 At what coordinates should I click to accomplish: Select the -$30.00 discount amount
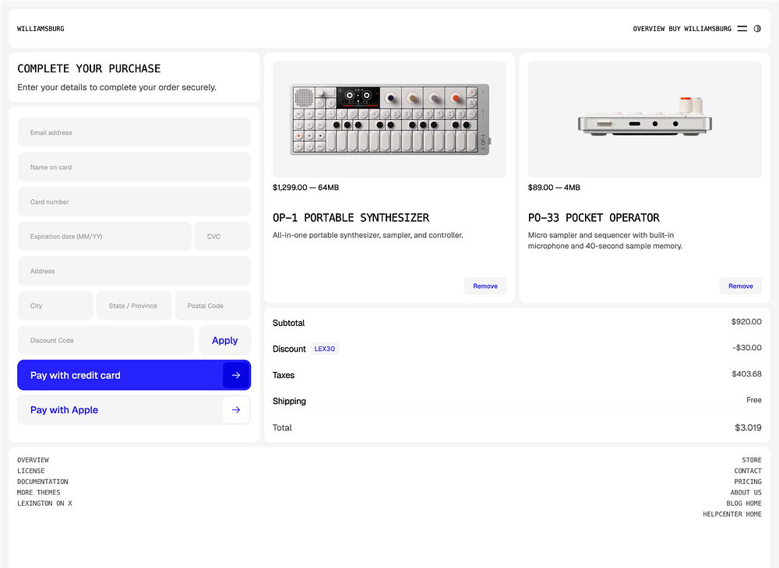[x=747, y=348]
